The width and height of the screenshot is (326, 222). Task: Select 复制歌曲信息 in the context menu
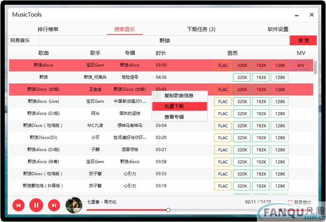[x=179, y=95]
